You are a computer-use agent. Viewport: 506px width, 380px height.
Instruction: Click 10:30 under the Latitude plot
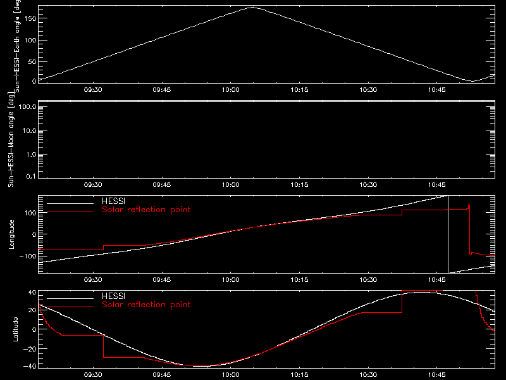coord(368,374)
